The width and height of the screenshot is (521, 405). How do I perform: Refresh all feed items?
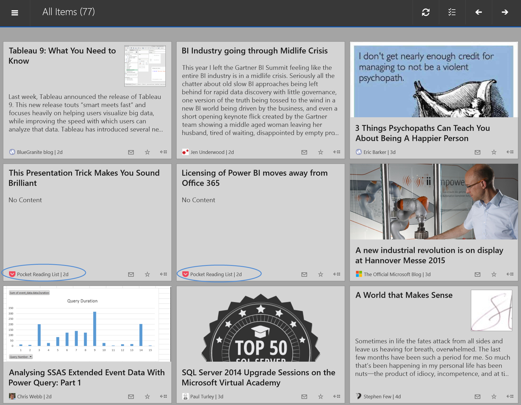tap(426, 12)
